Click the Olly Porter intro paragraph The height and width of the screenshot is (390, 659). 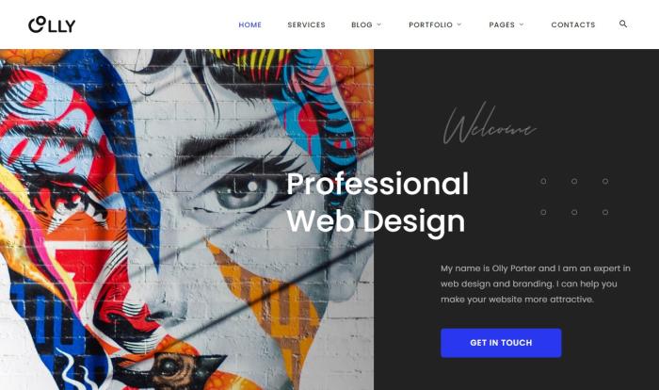pyautogui.click(x=536, y=284)
